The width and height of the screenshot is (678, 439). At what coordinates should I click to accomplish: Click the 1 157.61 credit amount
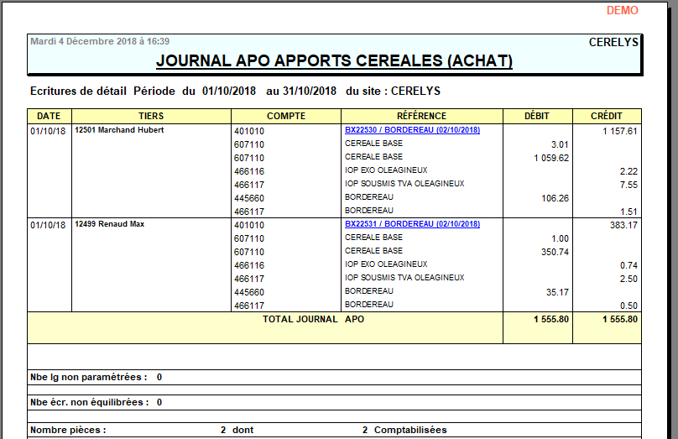pos(619,131)
